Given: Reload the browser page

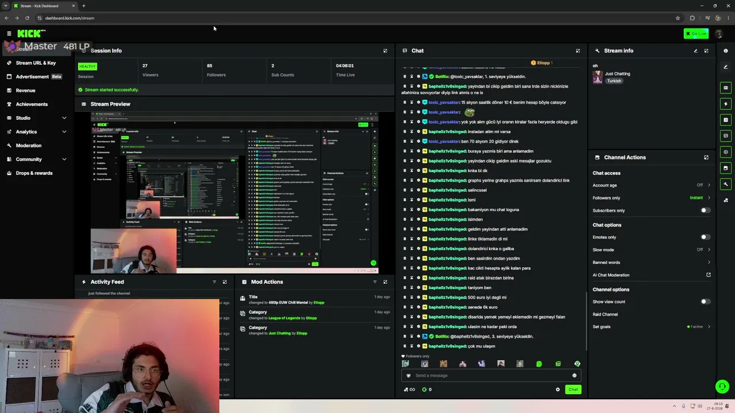Looking at the screenshot, I should [27, 18].
